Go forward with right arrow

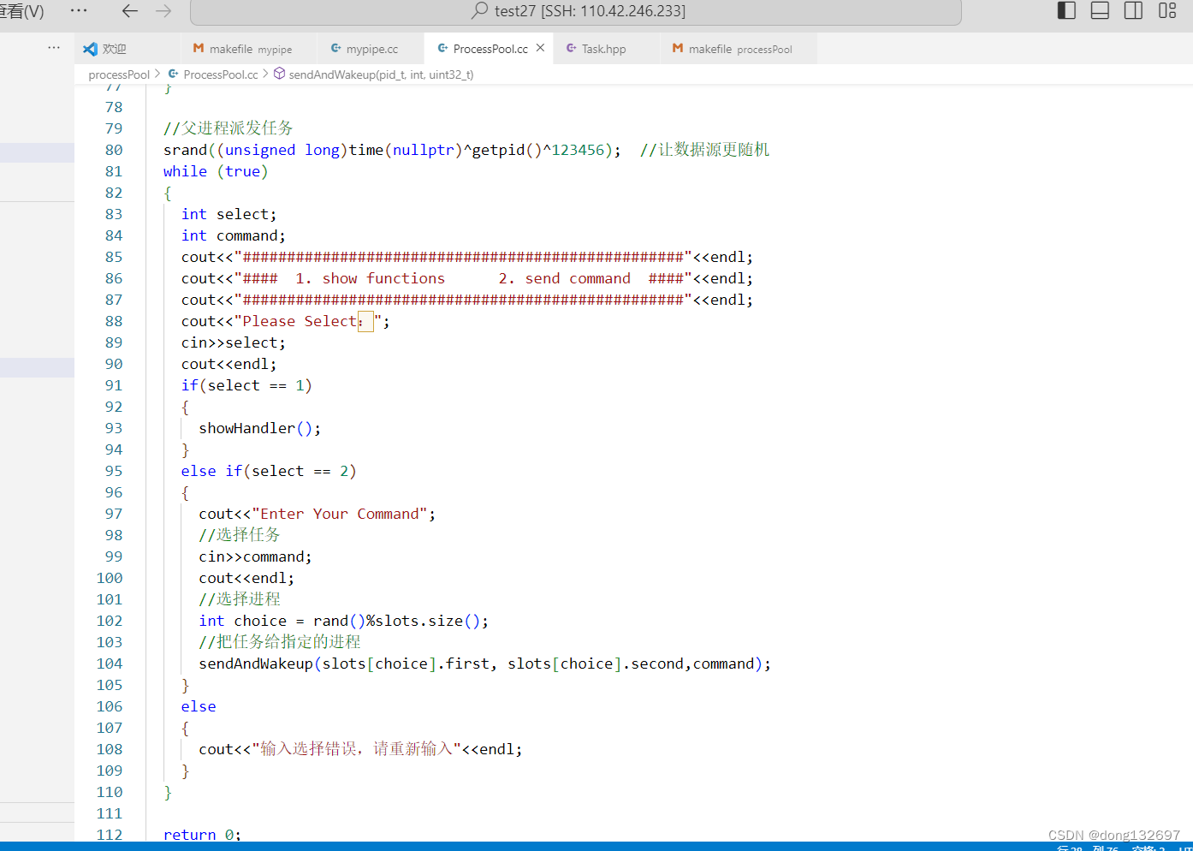click(x=163, y=10)
